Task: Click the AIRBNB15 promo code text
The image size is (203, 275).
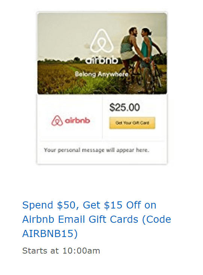Action: 48,233
